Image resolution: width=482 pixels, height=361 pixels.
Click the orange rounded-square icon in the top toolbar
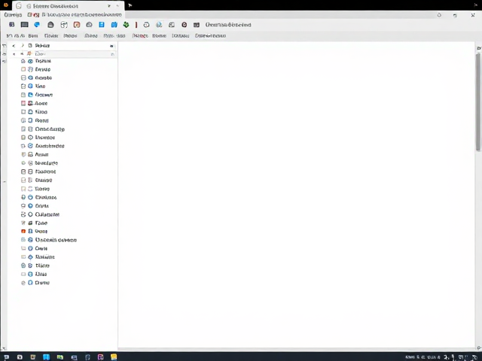tap(77, 25)
